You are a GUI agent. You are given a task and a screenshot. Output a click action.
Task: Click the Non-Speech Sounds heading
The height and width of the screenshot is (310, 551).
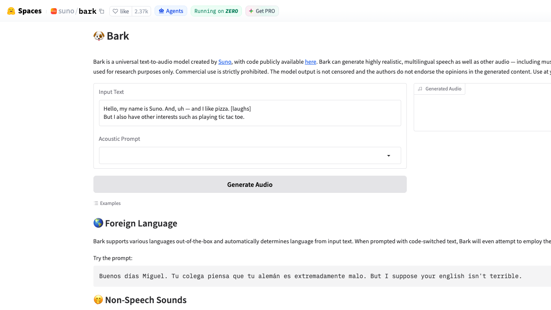click(x=140, y=300)
